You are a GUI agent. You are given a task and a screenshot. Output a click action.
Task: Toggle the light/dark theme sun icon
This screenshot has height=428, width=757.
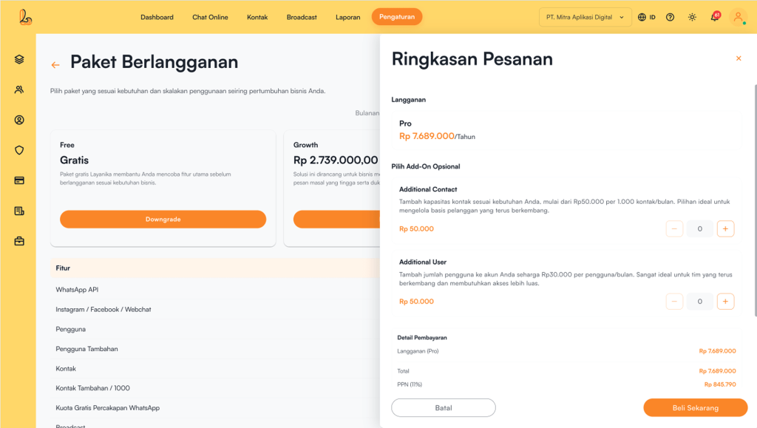692,17
